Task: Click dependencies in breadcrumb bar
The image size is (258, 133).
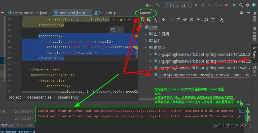Action: (39, 97)
